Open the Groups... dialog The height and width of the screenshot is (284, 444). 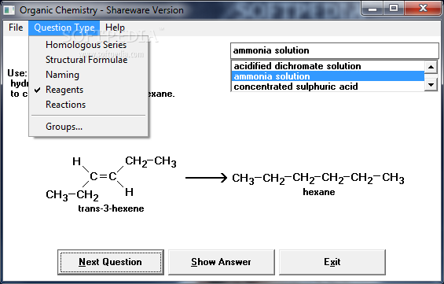pyautogui.click(x=88, y=127)
